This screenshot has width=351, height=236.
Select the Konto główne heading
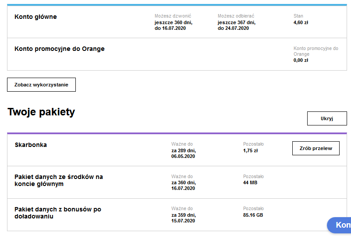coord(35,17)
